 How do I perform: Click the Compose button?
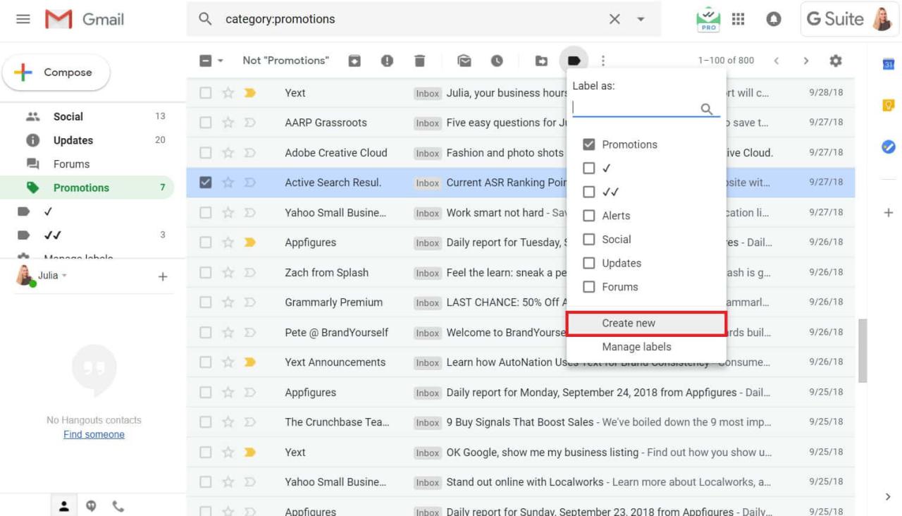[x=56, y=71]
